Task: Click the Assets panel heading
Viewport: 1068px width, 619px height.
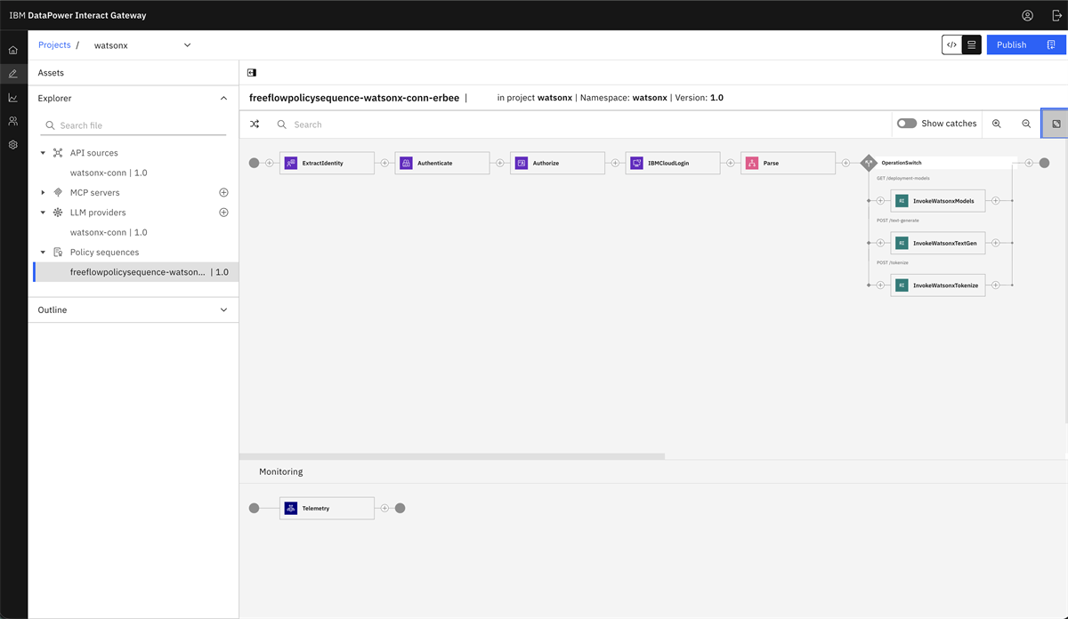Action: coord(51,73)
